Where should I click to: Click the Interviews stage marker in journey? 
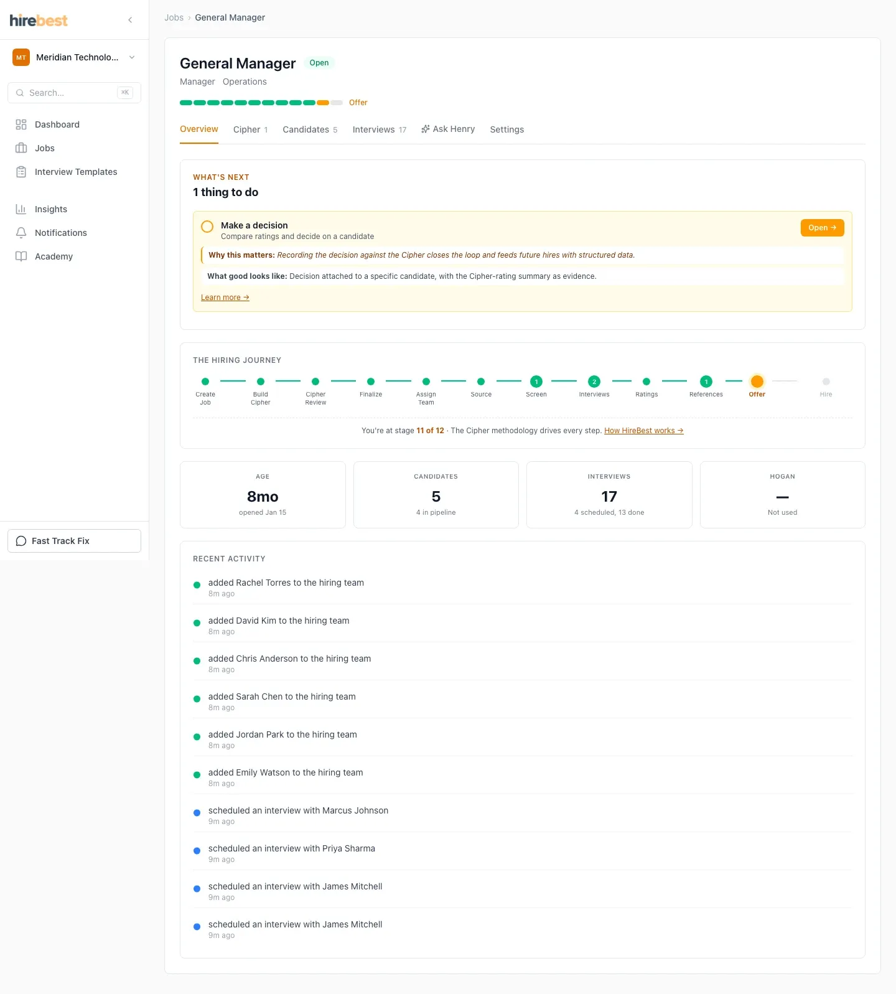pos(594,382)
